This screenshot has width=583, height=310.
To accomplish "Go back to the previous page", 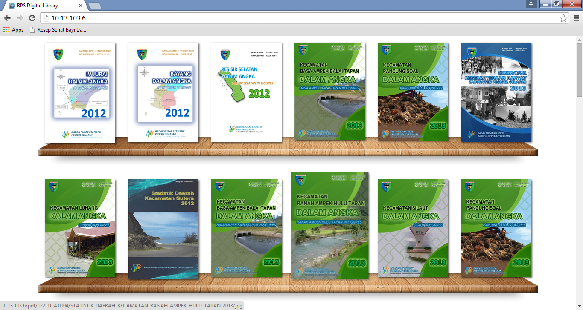I will (x=7, y=18).
